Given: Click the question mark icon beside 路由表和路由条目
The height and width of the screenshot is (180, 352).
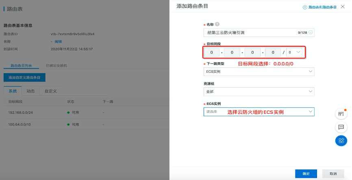Looking at the screenshot, I should 305,7.
